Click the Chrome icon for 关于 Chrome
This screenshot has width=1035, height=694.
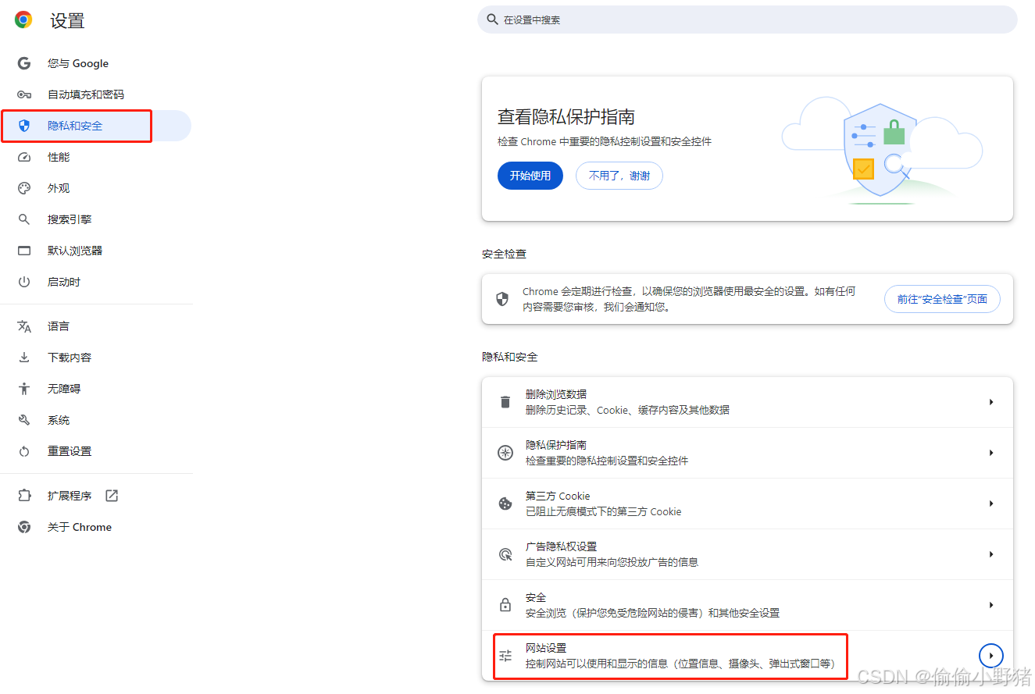(24, 527)
